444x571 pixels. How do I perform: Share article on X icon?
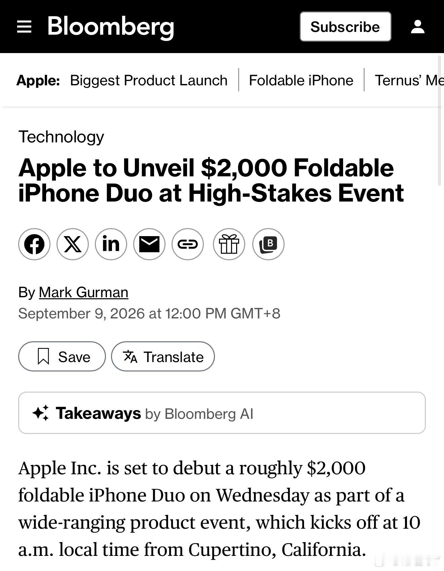(73, 244)
